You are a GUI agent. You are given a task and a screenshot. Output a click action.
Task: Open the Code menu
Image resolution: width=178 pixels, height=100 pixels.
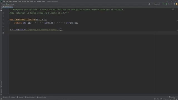[x=19, y=1]
